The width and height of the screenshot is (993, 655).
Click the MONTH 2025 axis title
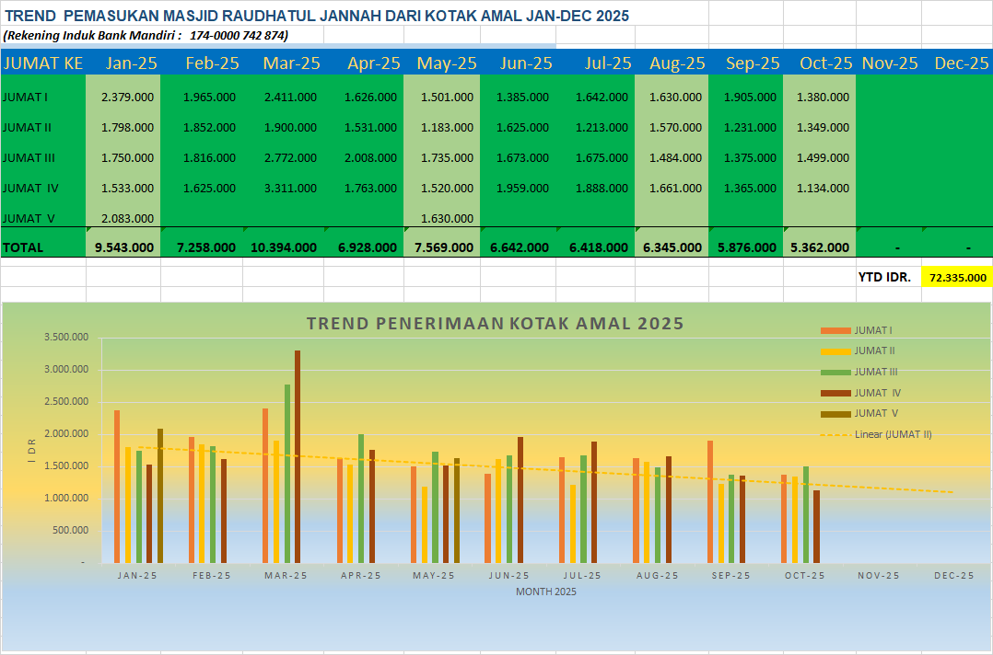tap(545, 592)
